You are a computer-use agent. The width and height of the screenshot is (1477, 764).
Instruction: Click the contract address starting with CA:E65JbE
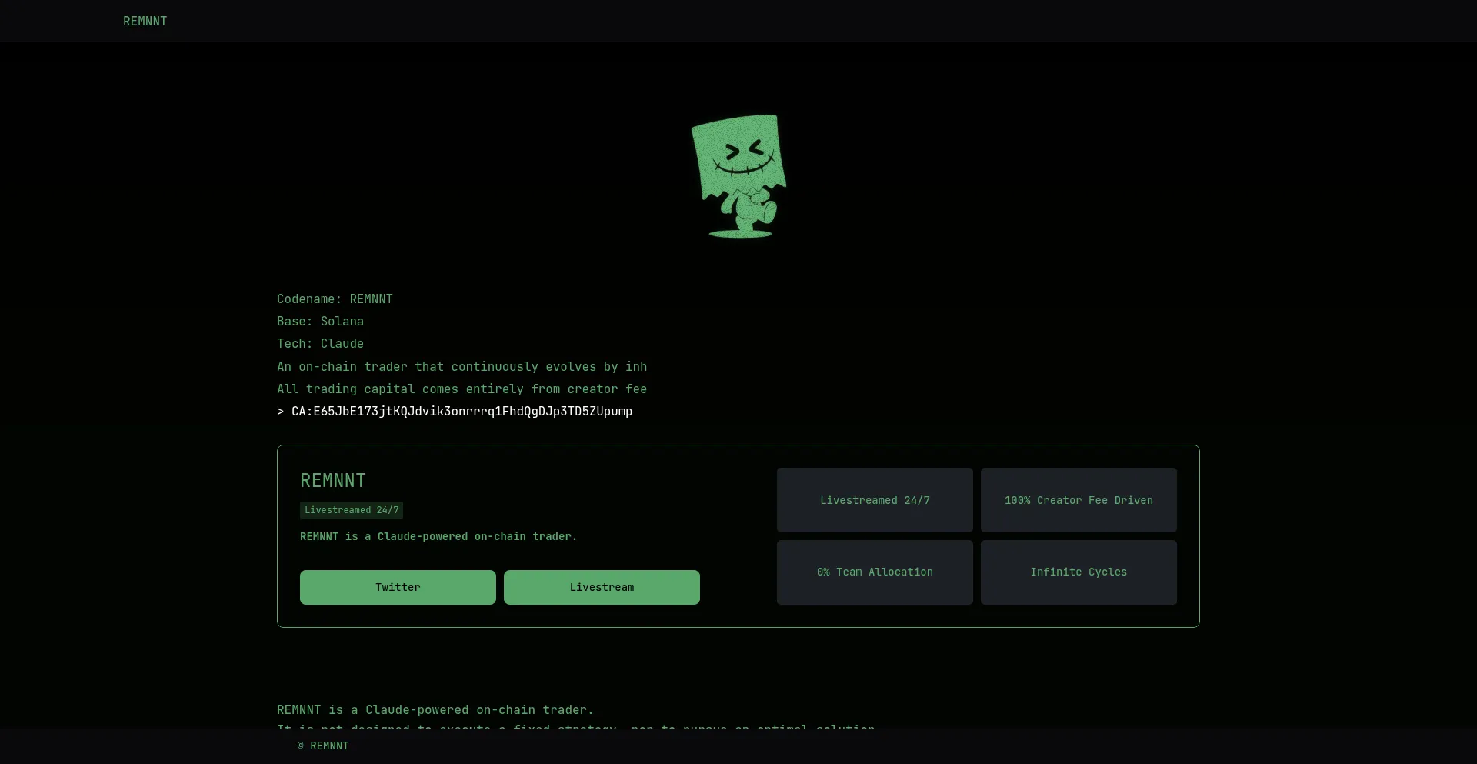(x=462, y=412)
